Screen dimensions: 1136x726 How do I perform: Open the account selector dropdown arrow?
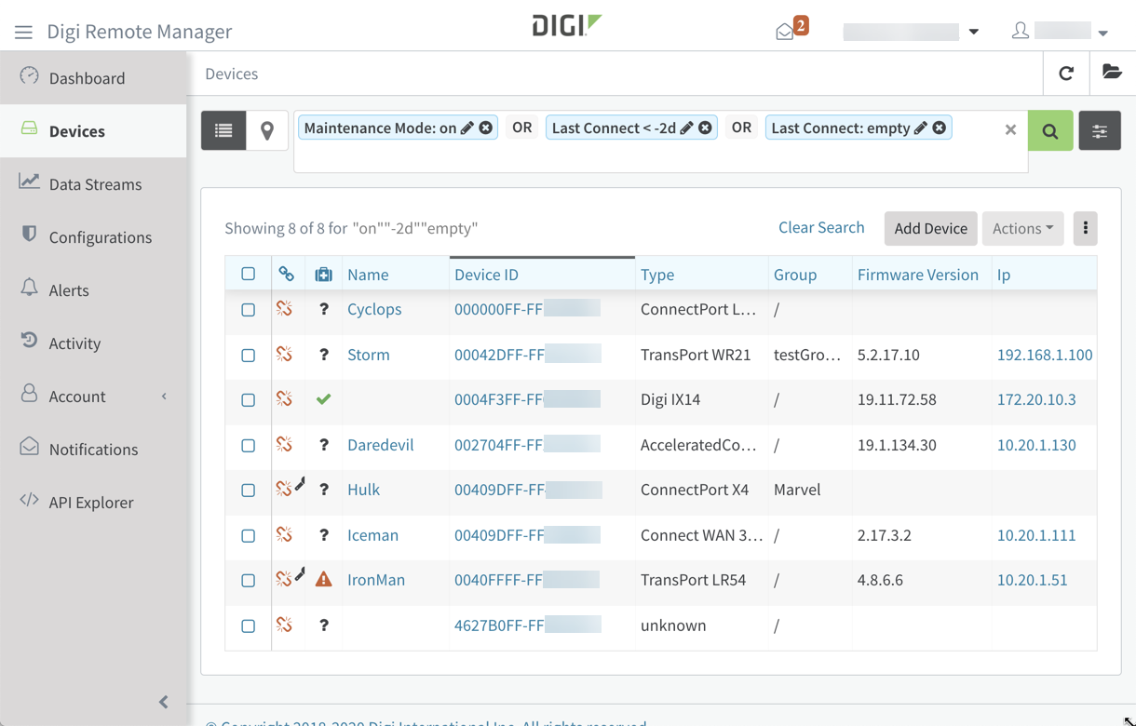pyautogui.click(x=974, y=32)
